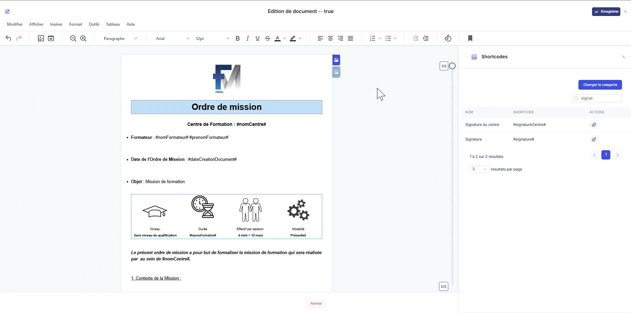Screen dimensions: 631x313
Task: Open the text color picker arrow
Action: pyautogui.click(x=285, y=38)
